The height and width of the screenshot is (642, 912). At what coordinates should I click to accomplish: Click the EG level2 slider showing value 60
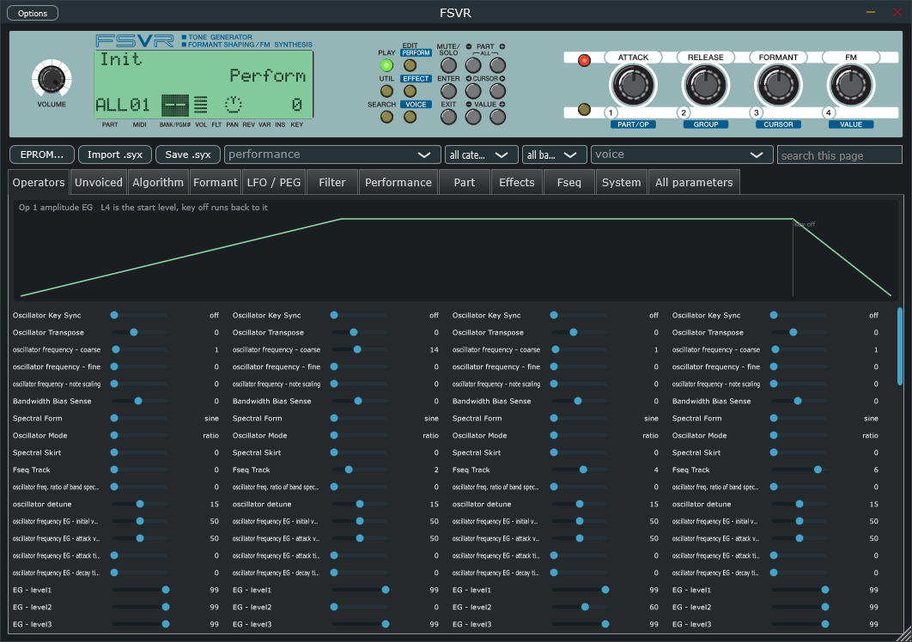[580, 607]
